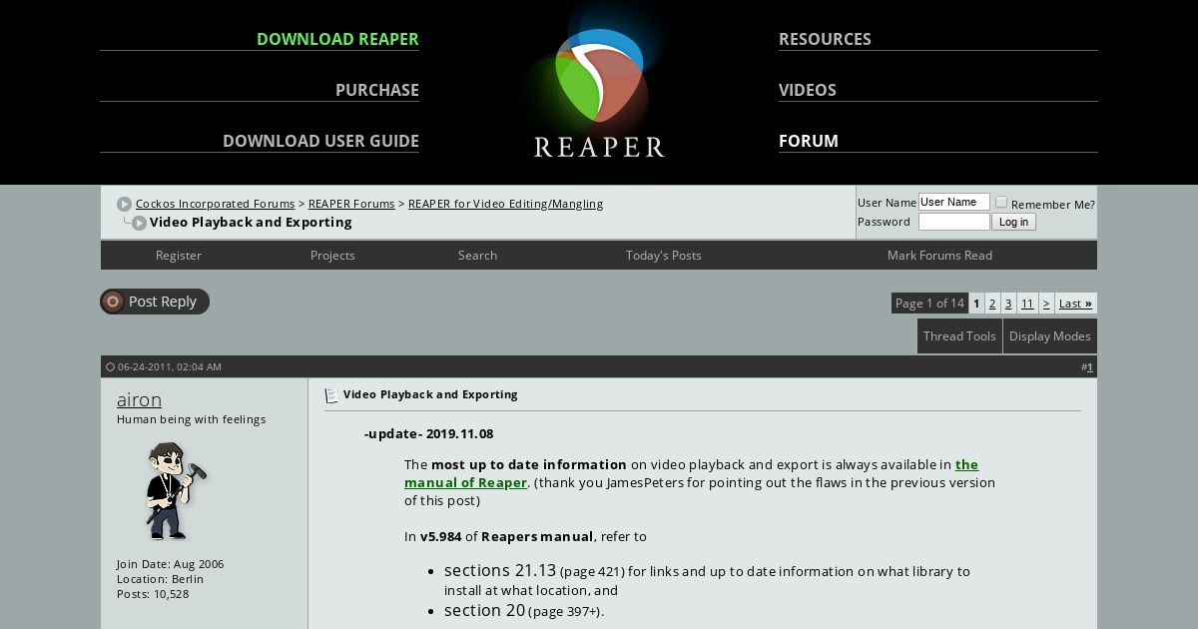Open Today's Posts

pos(664,256)
